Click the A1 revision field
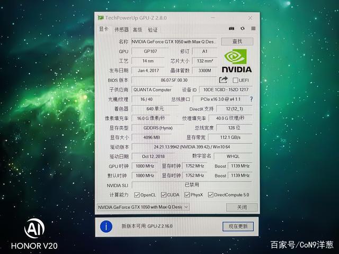Image resolution: width=339 pixels, height=254 pixels. tap(205, 51)
